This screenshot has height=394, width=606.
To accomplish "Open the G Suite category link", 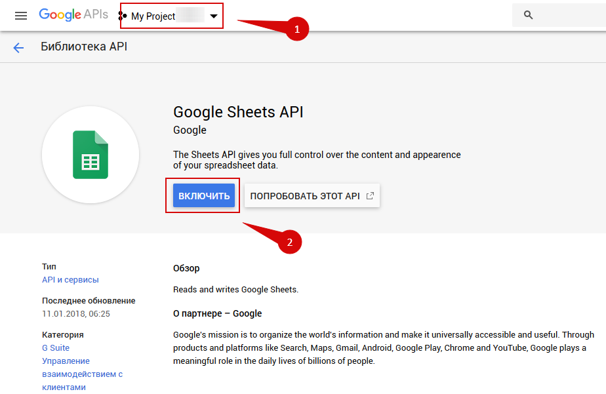I will (x=56, y=347).
